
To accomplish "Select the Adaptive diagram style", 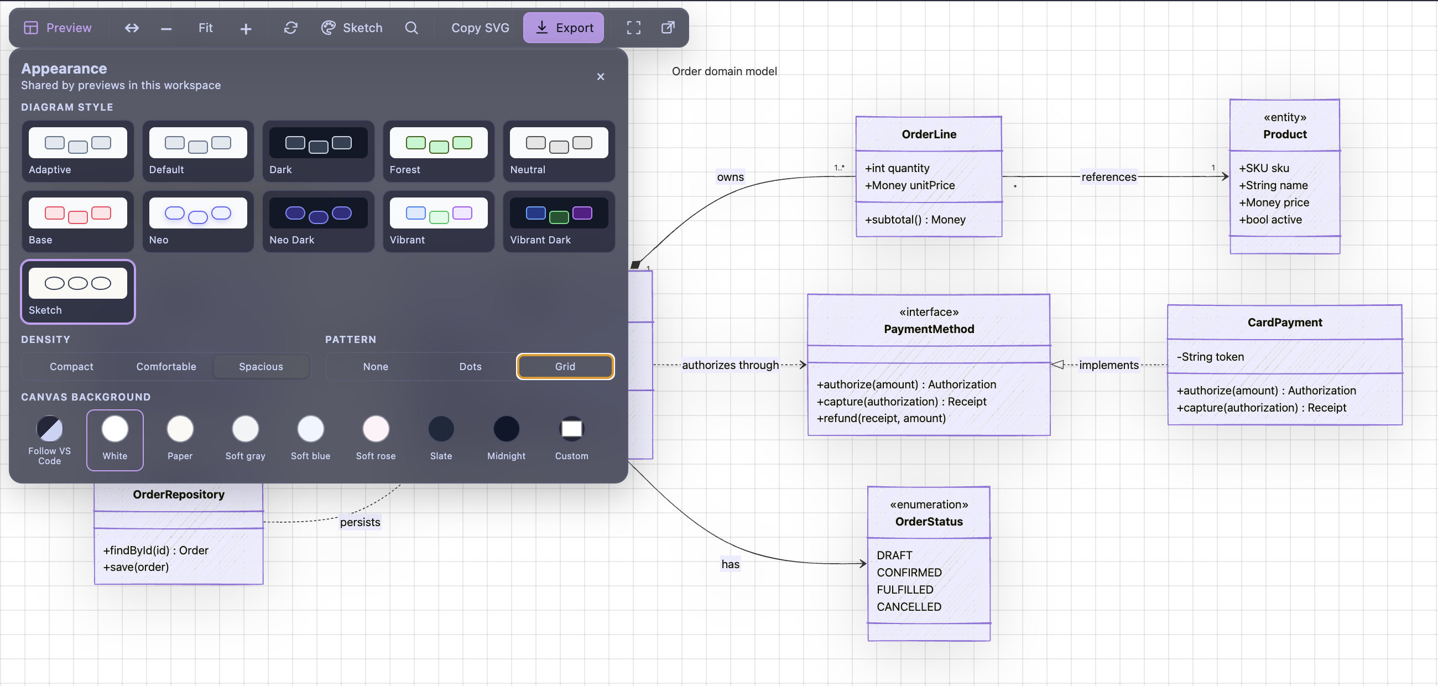I will (77, 151).
